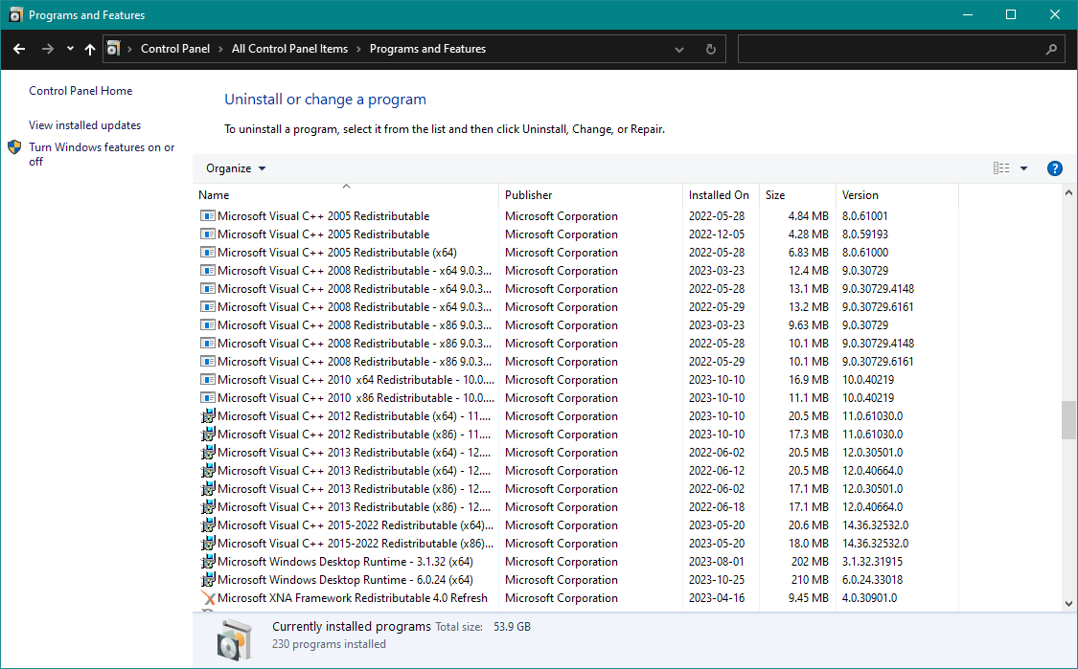Sort list by Size column
The image size is (1078, 669).
click(797, 195)
